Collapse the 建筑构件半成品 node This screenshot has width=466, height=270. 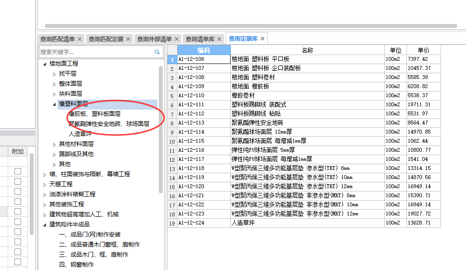click(45, 225)
